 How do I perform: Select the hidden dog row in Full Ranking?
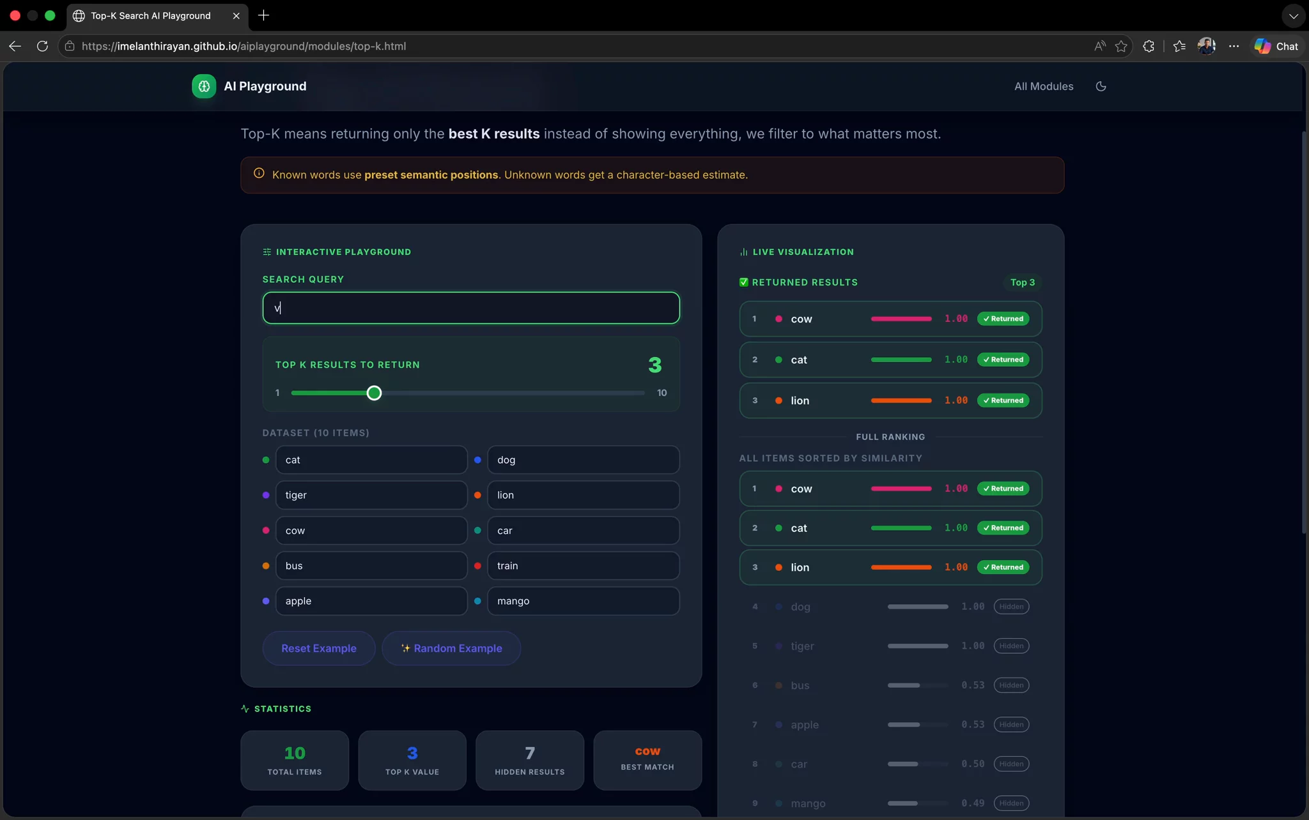[x=890, y=607]
